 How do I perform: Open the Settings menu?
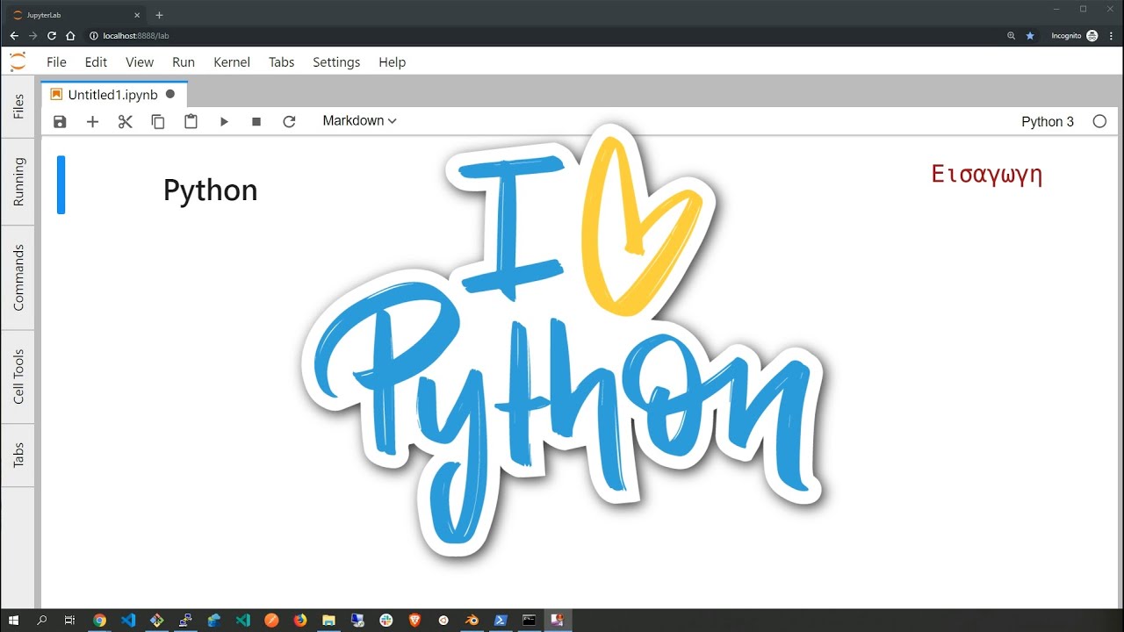(336, 62)
